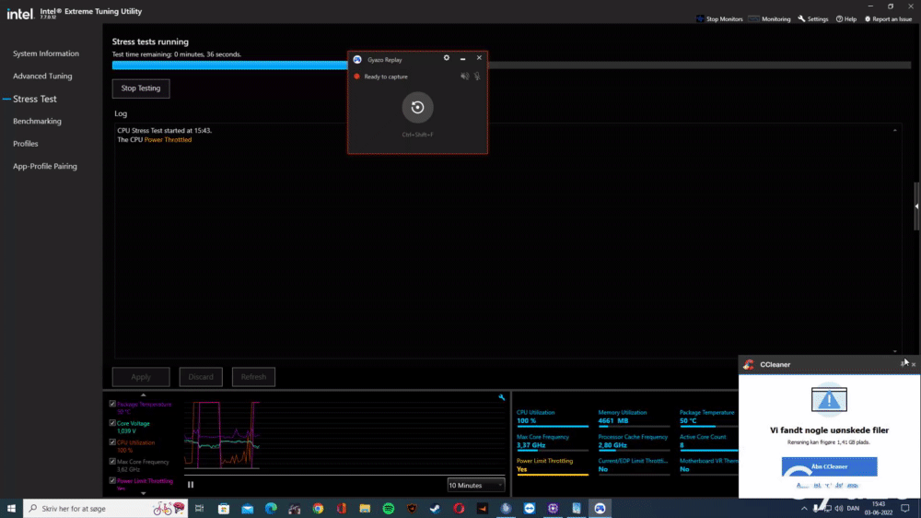This screenshot has height=518, width=921.
Task: Click monitor list scroll-down arrow
Action: [144, 493]
